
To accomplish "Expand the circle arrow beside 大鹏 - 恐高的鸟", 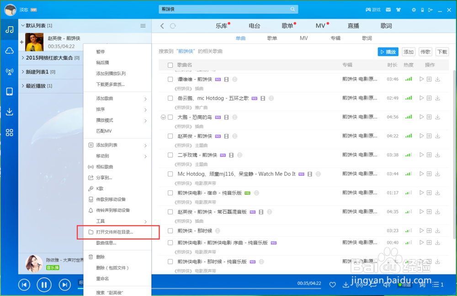I will coord(163,117).
